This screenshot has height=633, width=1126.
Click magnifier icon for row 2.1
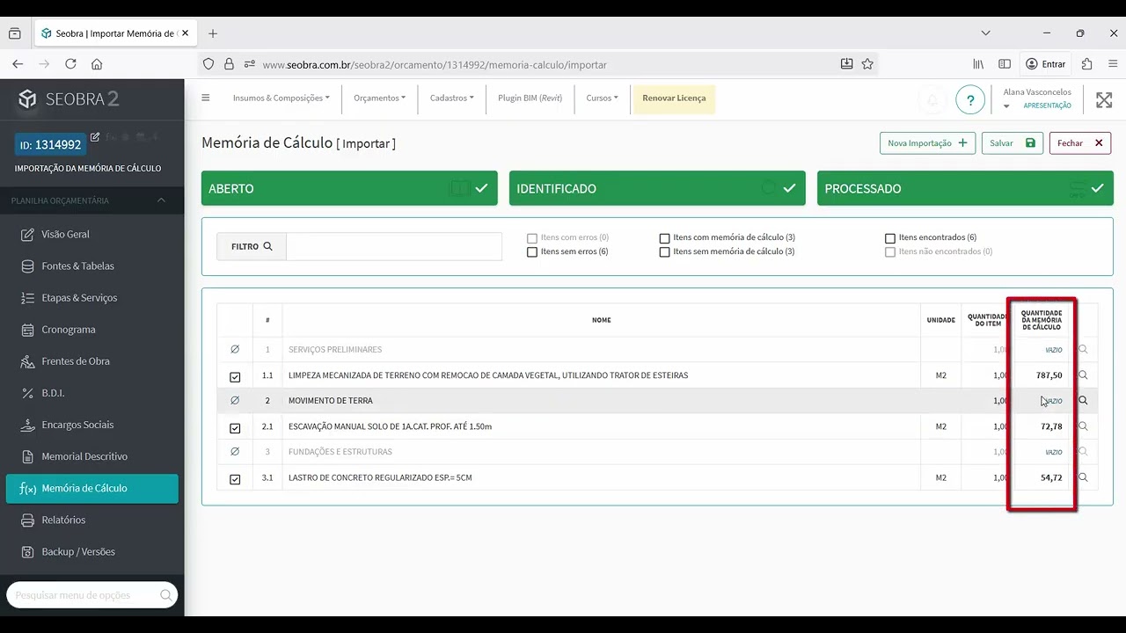[1083, 426]
